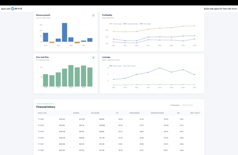Click the ROE column header
Image resolution: width=238 pixels, height=155 pixels.
pyautogui.click(x=178, y=113)
